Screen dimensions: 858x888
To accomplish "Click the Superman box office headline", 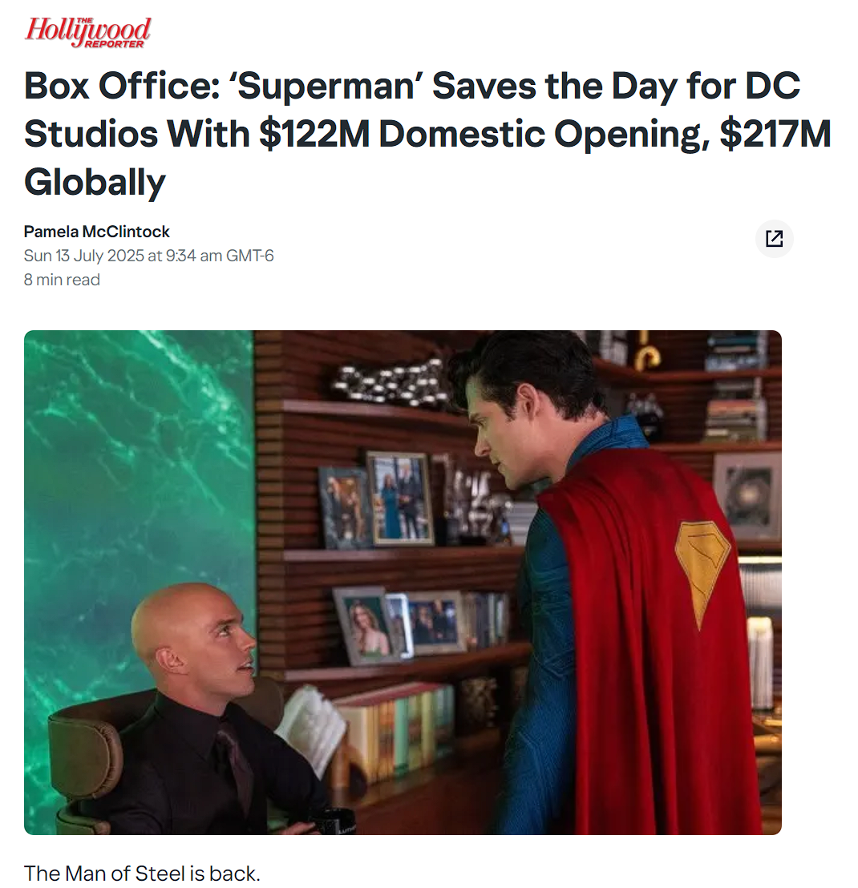I will tap(427, 134).
